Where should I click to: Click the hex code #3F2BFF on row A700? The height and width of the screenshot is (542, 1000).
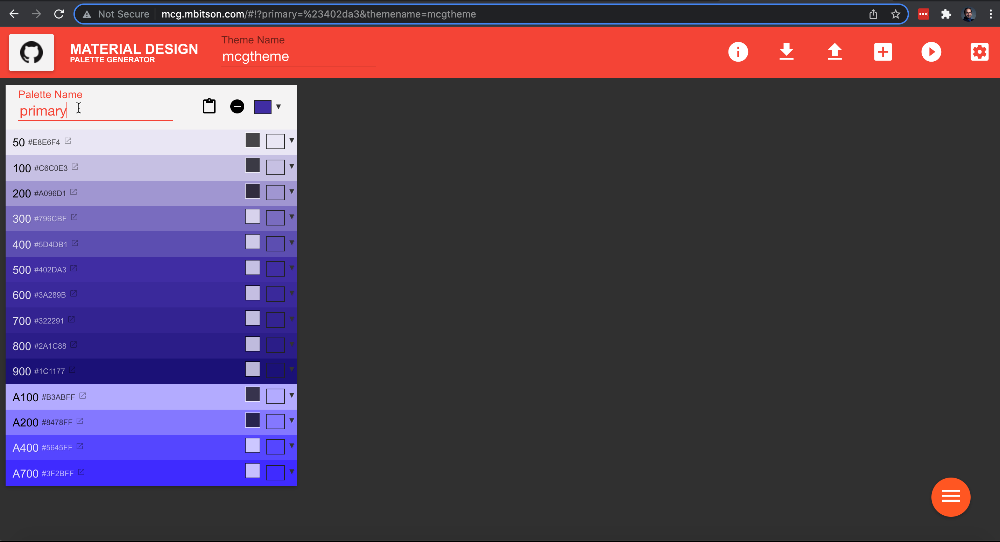[57, 474]
